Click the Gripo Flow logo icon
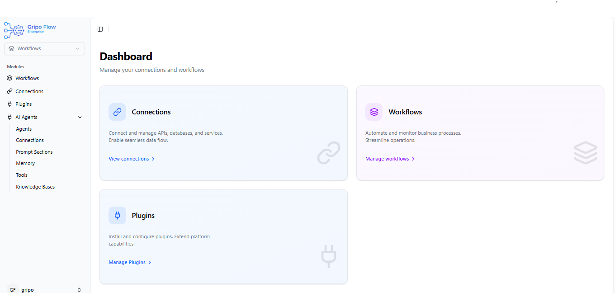 click(13, 30)
